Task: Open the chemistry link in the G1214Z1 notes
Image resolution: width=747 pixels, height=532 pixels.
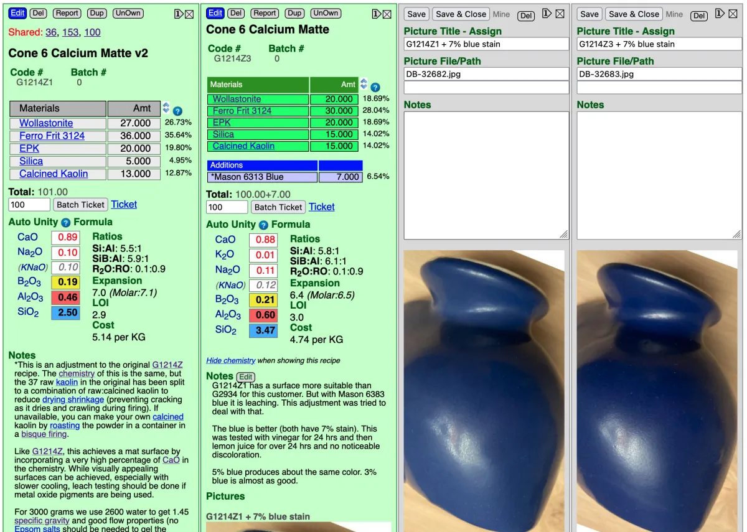Action: click(x=77, y=373)
